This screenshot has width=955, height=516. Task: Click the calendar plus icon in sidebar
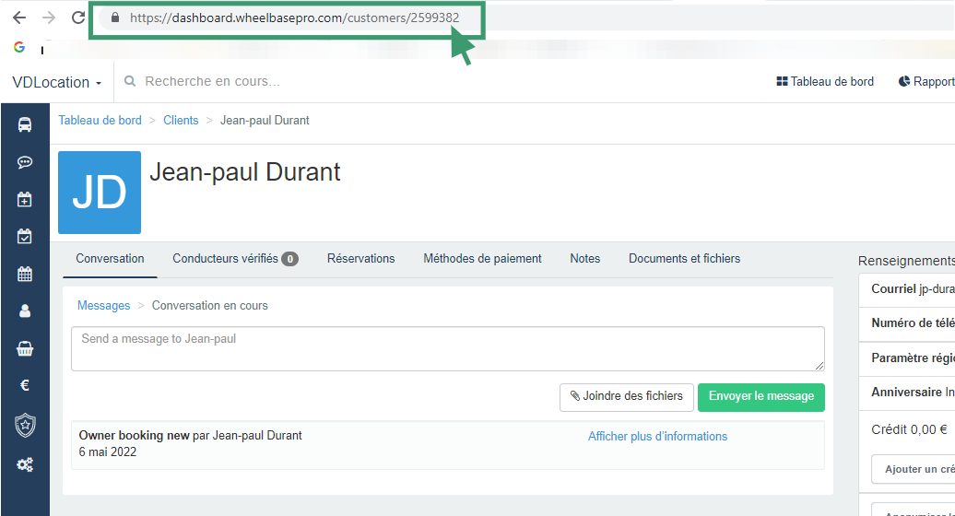click(x=25, y=199)
